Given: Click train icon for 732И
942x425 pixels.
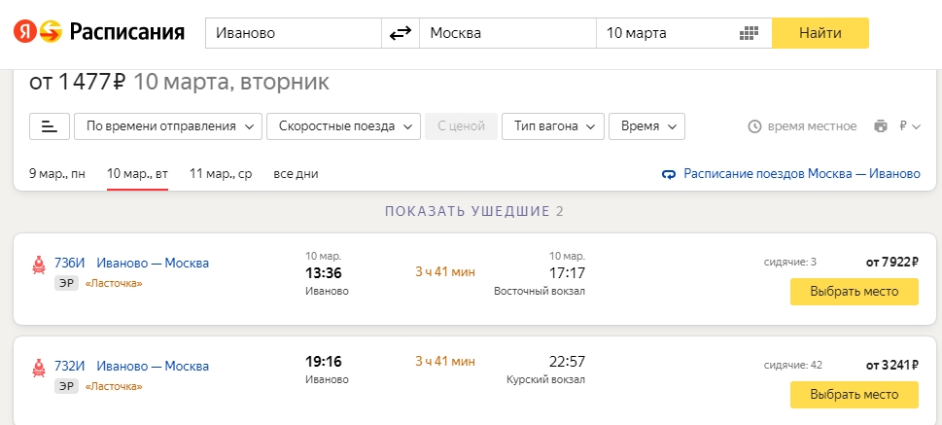Looking at the screenshot, I should pos(40,367).
